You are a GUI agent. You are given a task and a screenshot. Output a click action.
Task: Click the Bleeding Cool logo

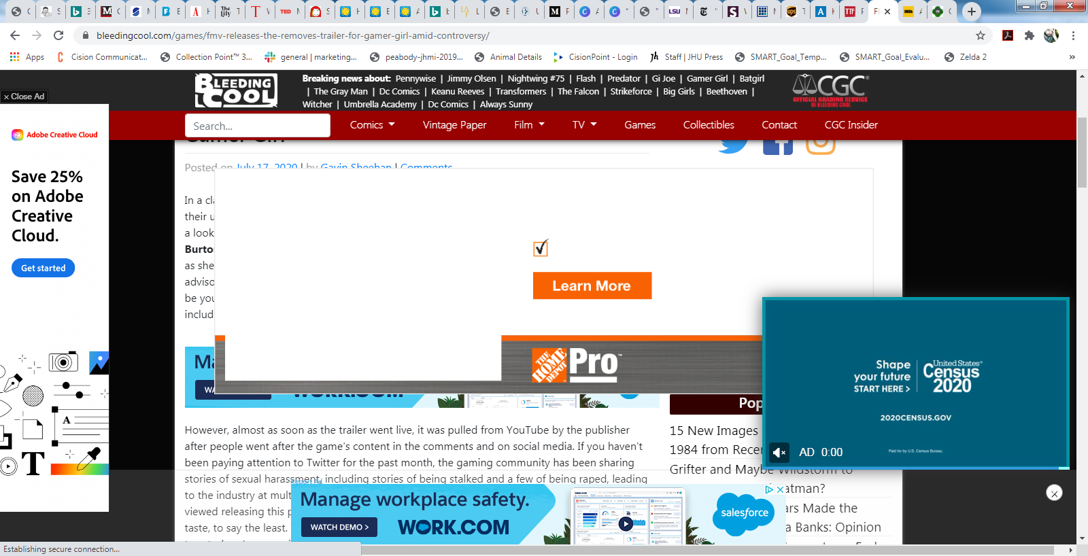click(x=236, y=90)
